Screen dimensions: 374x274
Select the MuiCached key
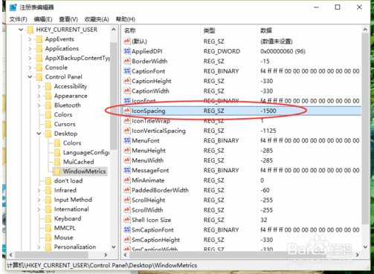tap(79, 162)
